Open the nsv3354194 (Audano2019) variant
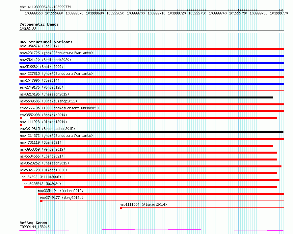This screenshot has width=293, height=234. 61,191
